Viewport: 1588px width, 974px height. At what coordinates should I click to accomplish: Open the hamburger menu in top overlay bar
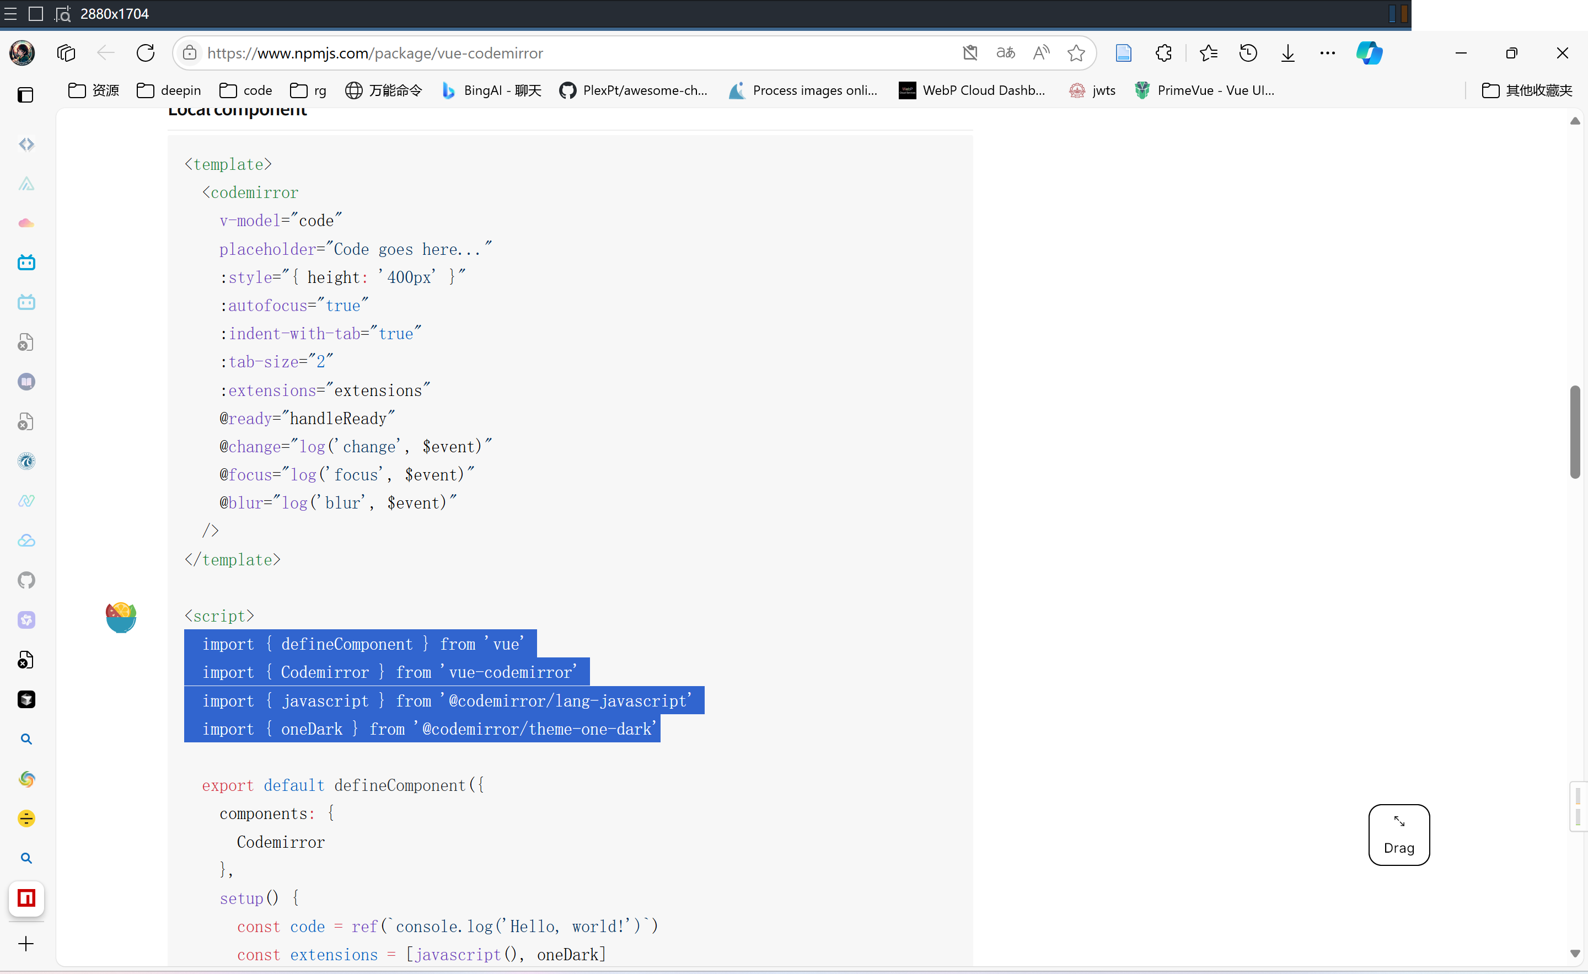tap(11, 14)
